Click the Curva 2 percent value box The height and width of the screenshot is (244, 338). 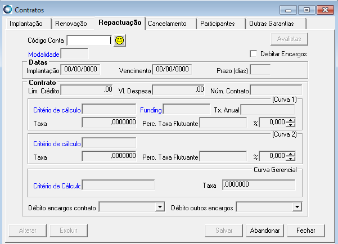coord(273,156)
